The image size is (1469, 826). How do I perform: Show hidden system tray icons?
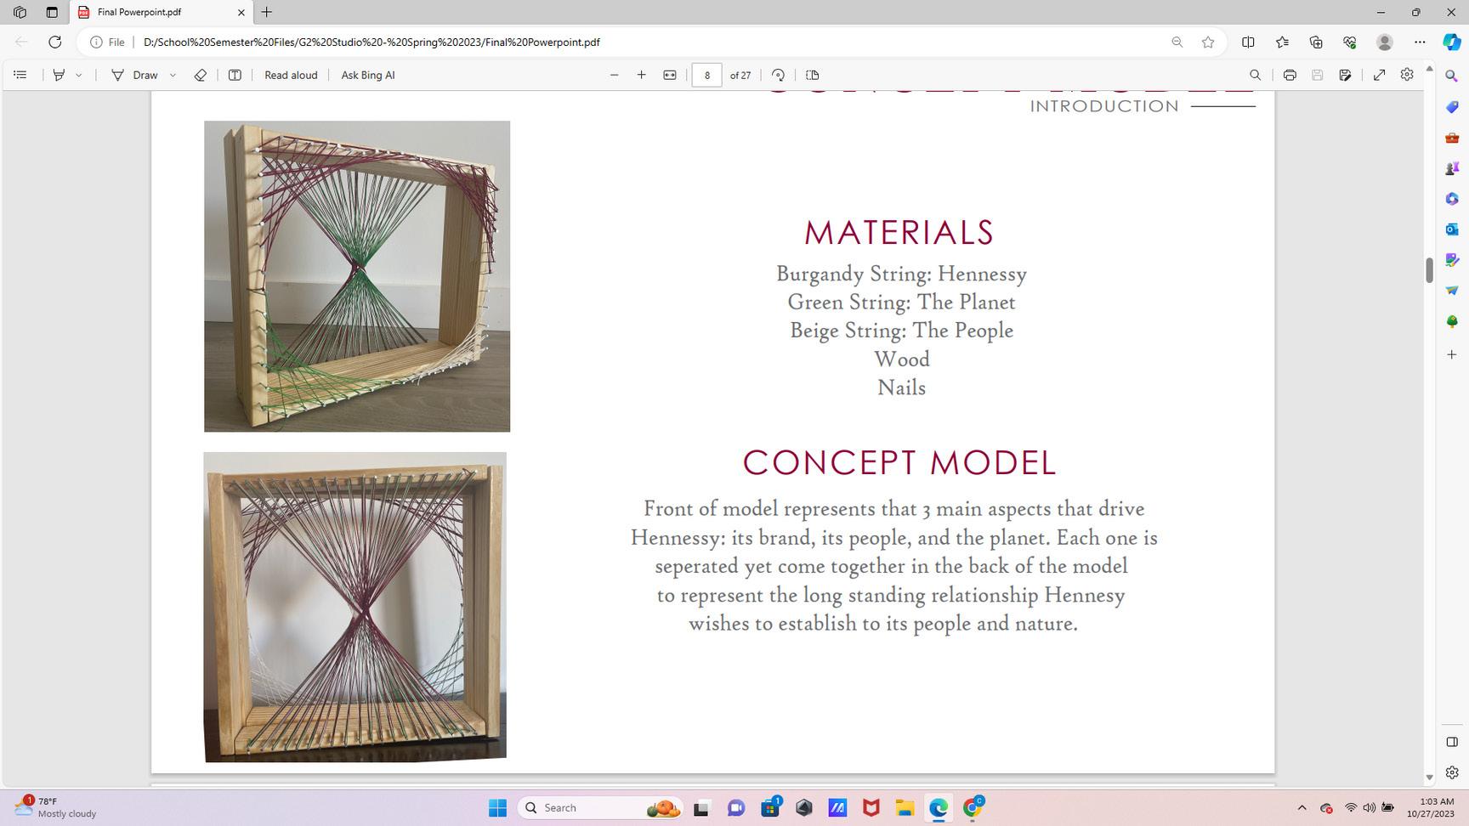pyautogui.click(x=1302, y=807)
